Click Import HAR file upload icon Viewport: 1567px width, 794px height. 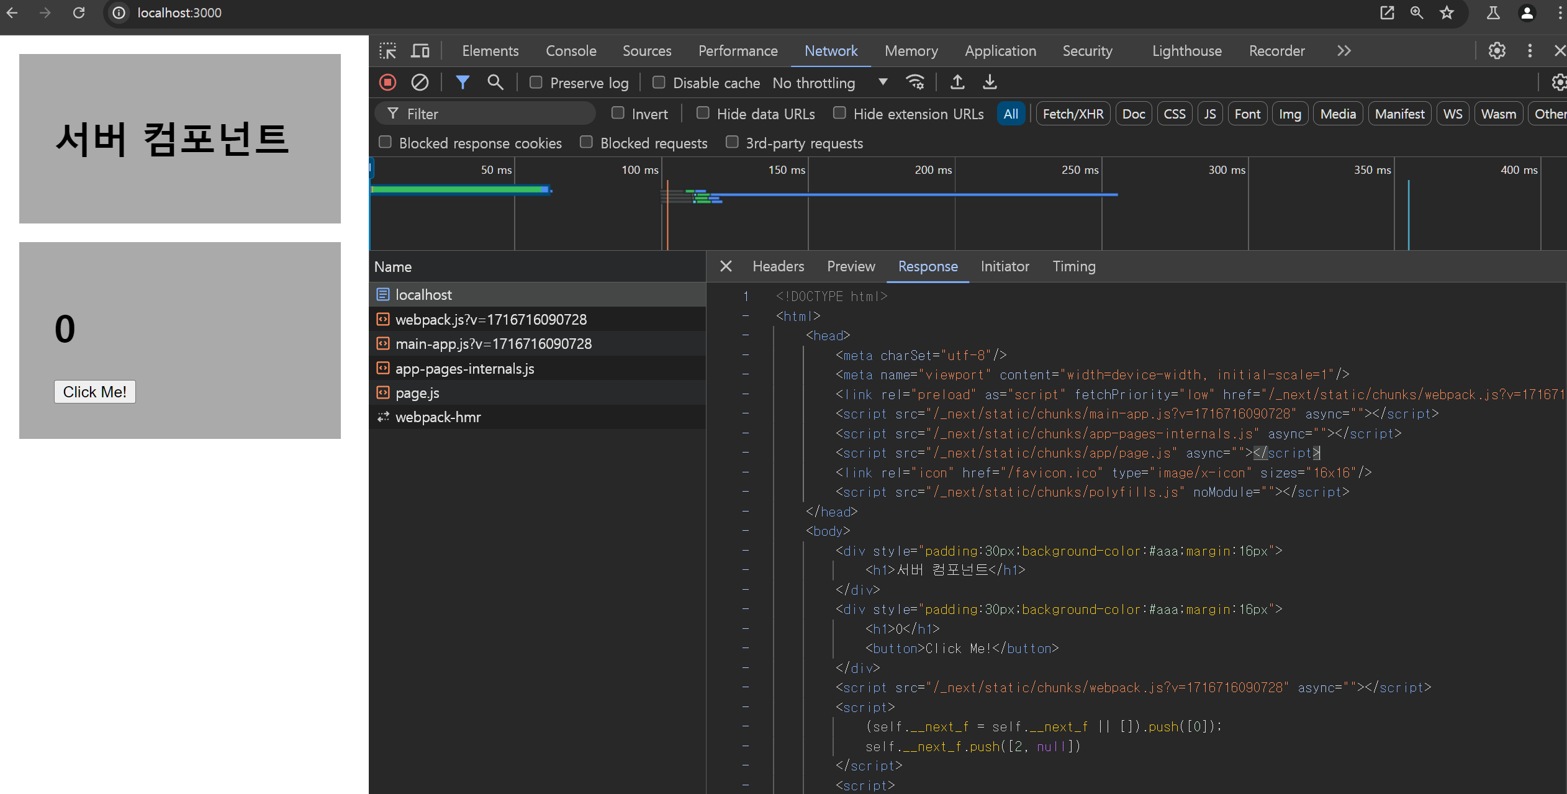(x=957, y=82)
